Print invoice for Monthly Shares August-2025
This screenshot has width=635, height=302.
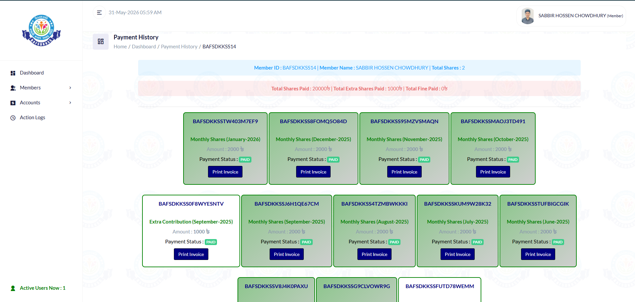click(374, 254)
